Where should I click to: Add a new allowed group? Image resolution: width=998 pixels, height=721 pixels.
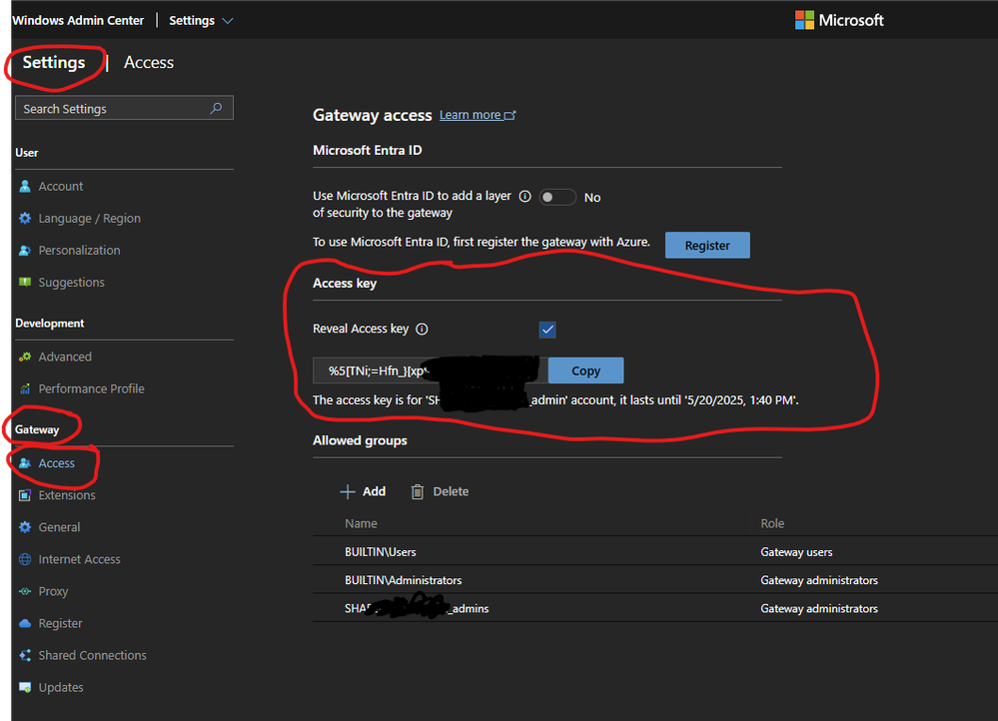click(363, 490)
